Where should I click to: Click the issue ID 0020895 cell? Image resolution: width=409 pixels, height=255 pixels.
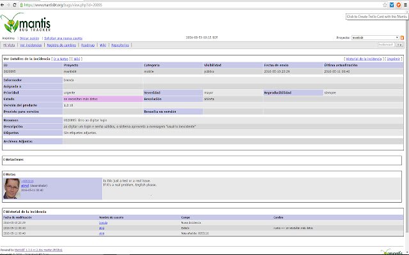click(33, 71)
